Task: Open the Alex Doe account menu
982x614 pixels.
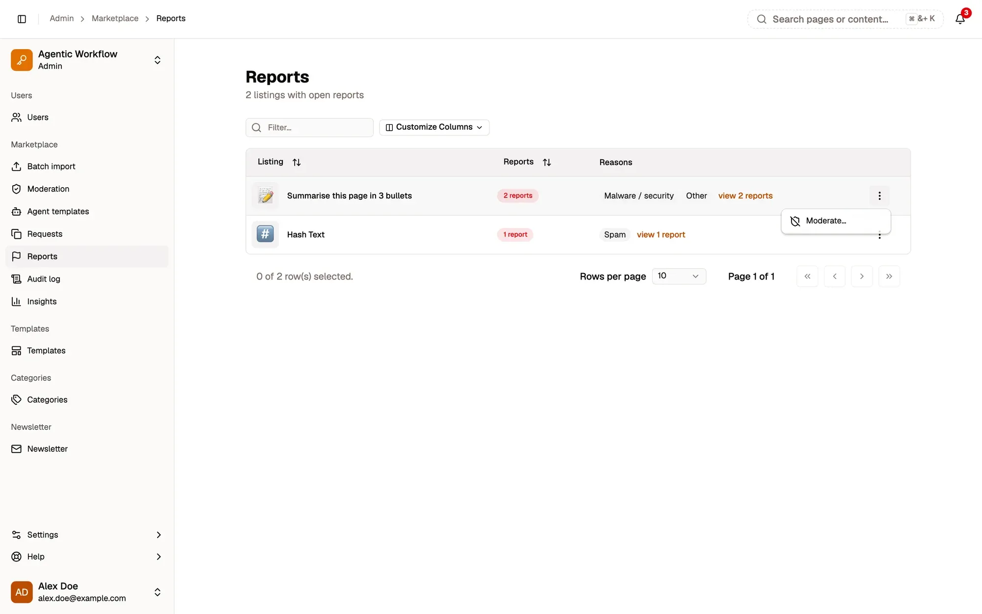Action: coord(87,592)
